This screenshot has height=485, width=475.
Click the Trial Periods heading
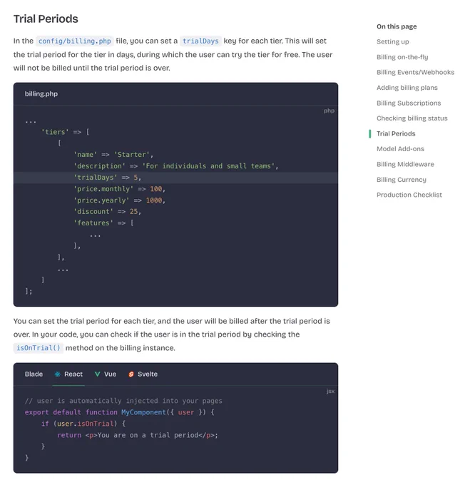[46, 19]
